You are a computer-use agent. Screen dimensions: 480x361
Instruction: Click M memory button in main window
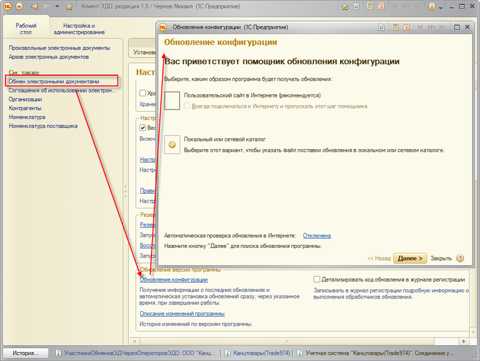(395, 7)
